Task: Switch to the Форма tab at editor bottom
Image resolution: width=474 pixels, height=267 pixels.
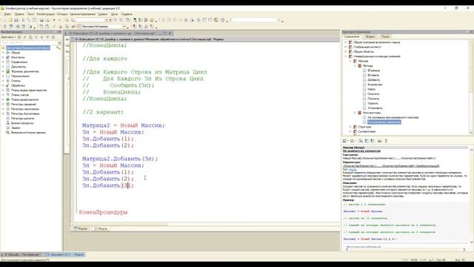Action: 81,229
